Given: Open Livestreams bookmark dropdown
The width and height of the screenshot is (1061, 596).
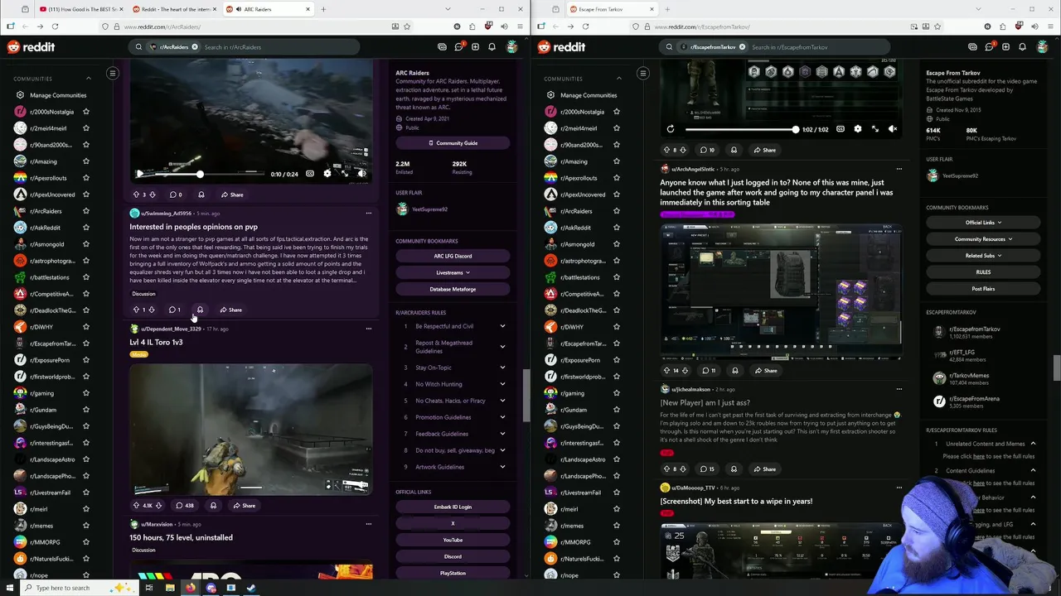Looking at the screenshot, I should tap(453, 272).
